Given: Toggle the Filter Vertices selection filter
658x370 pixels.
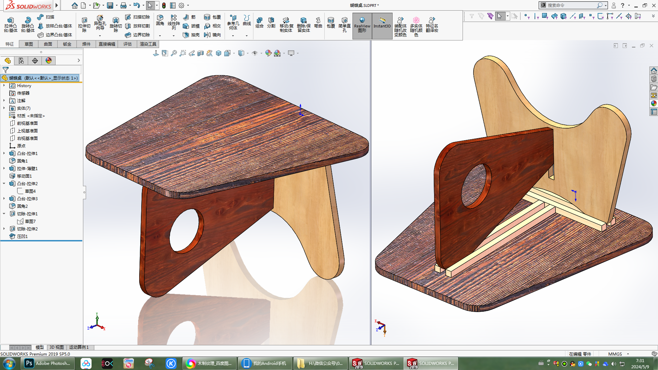Looking at the screenshot, I should (527, 16).
